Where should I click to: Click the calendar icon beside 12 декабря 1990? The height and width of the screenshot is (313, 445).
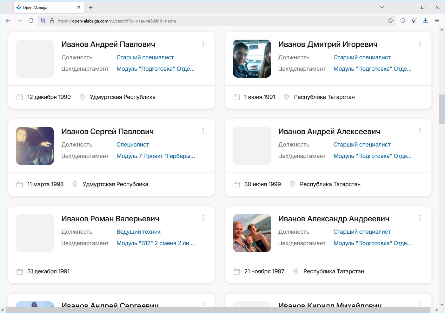pos(20,97)
